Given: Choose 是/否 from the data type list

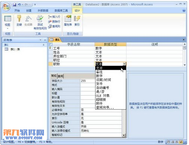Looking at the screenshot, I should coord(111,92).
